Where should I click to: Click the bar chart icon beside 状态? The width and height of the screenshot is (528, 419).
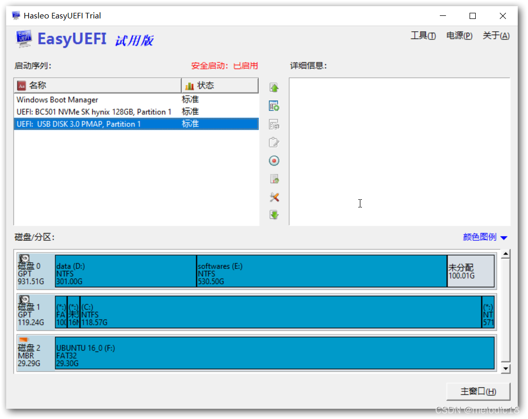[189, 85]
